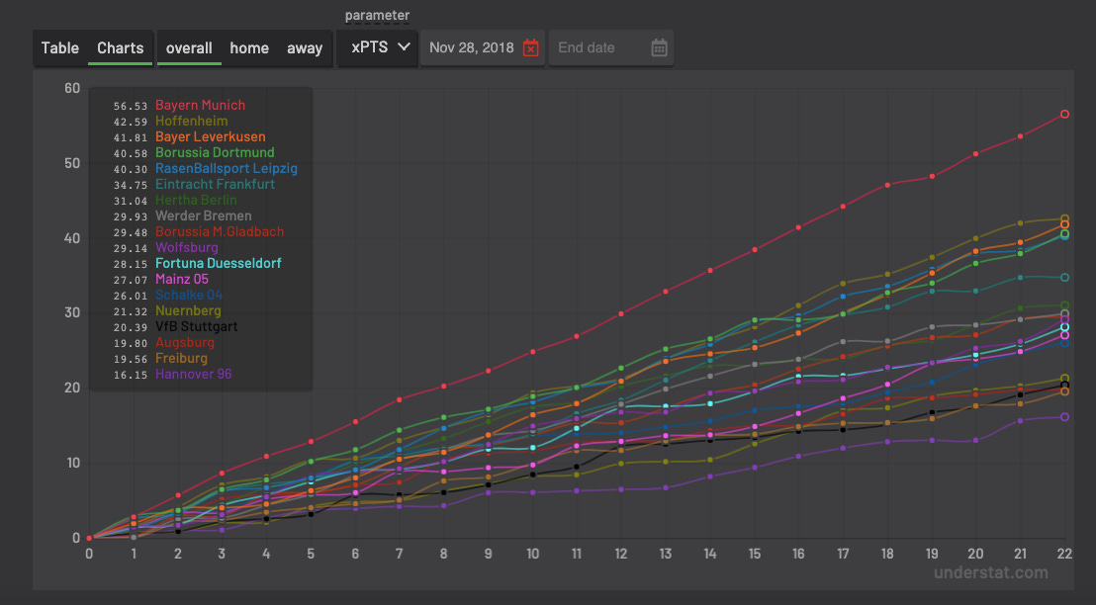1096x605 pixels.
Task: Toggle Hoffenheim line in legend
Action: [x=192, y=121]
